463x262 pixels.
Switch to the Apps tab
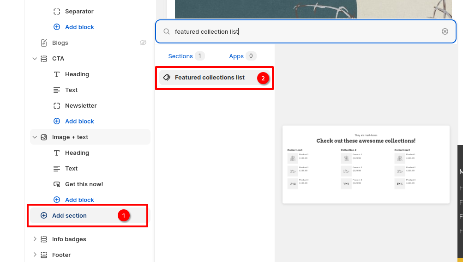[236, 56]
